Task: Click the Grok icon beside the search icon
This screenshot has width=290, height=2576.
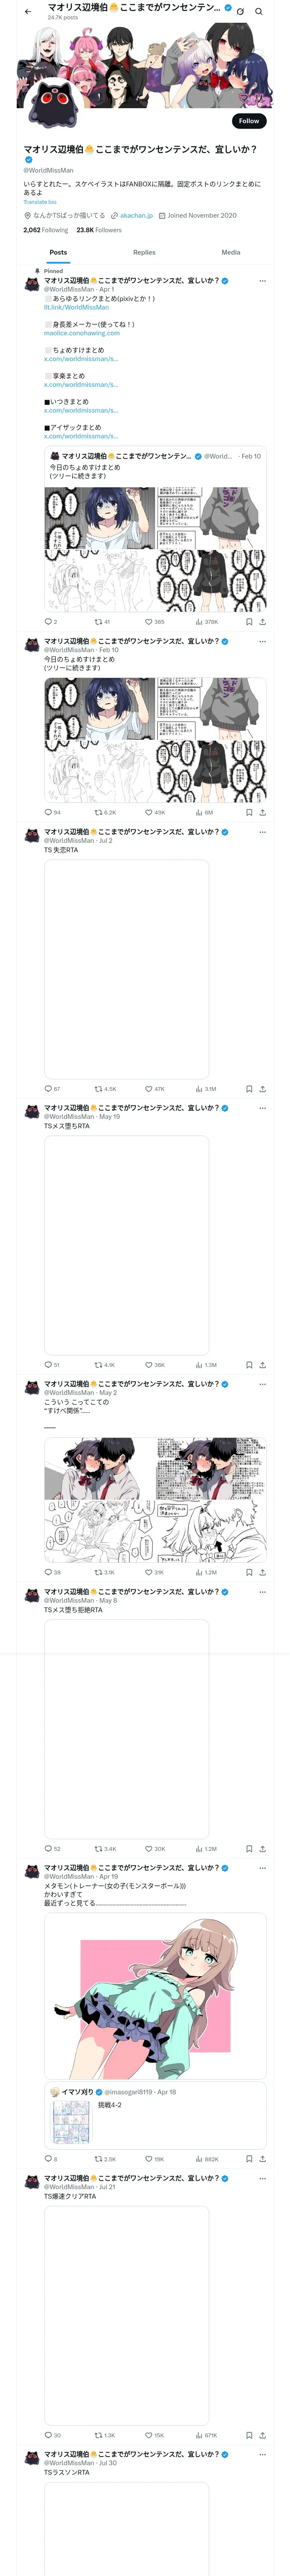Action: [x=240, y=12]
